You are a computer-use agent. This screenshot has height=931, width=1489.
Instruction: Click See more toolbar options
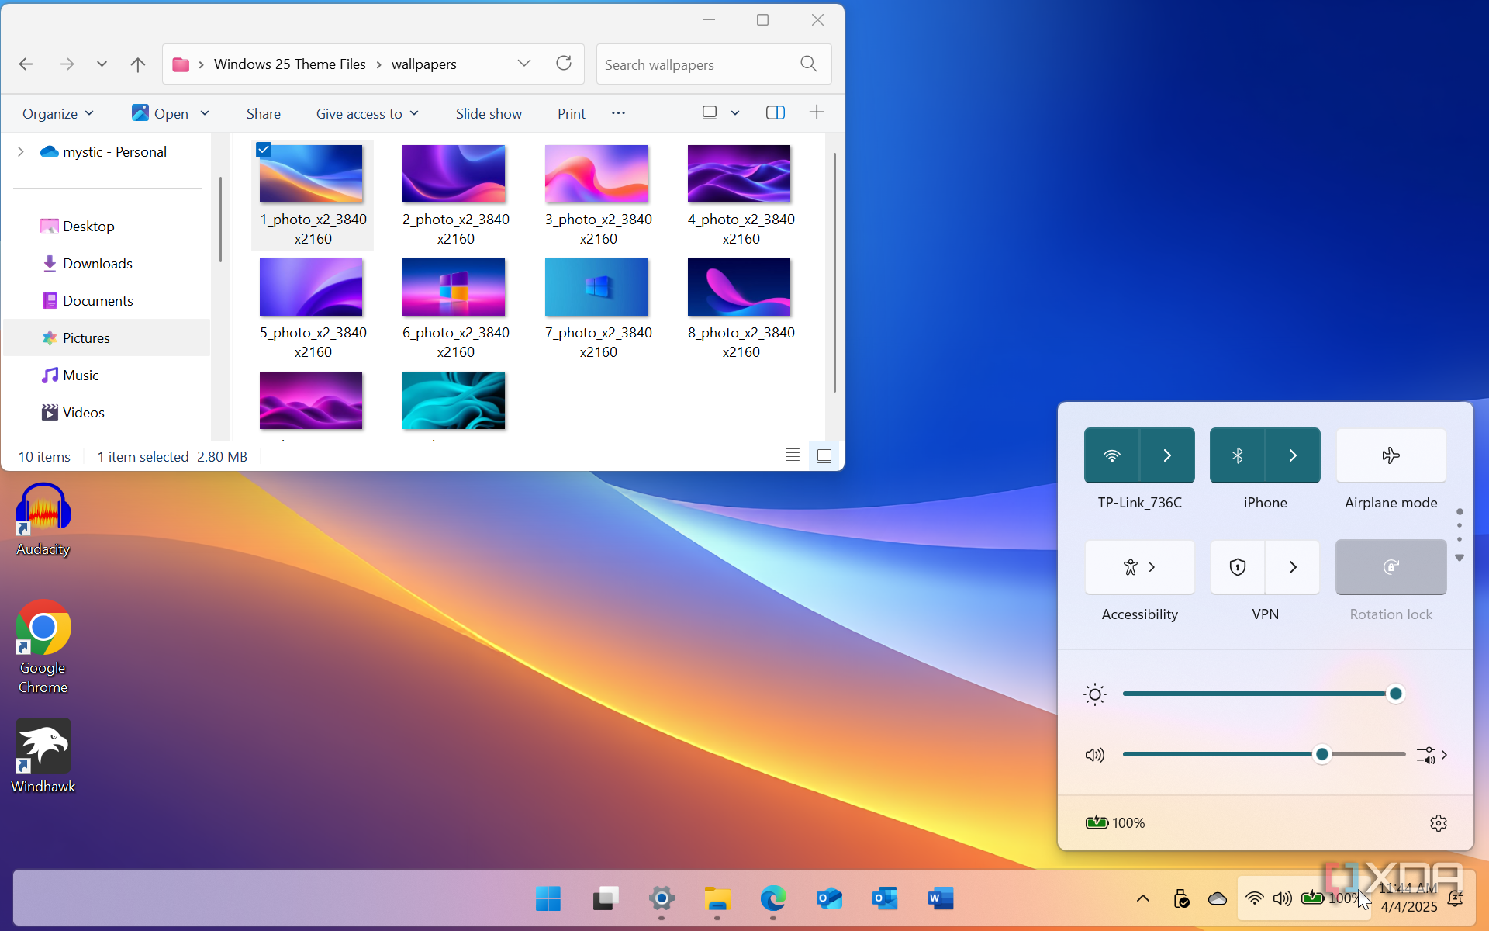[x=618, y=113]
